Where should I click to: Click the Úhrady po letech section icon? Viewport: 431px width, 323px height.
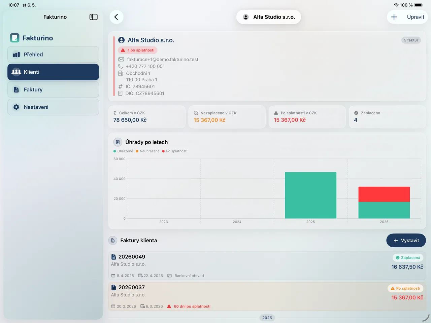[118, 142]
